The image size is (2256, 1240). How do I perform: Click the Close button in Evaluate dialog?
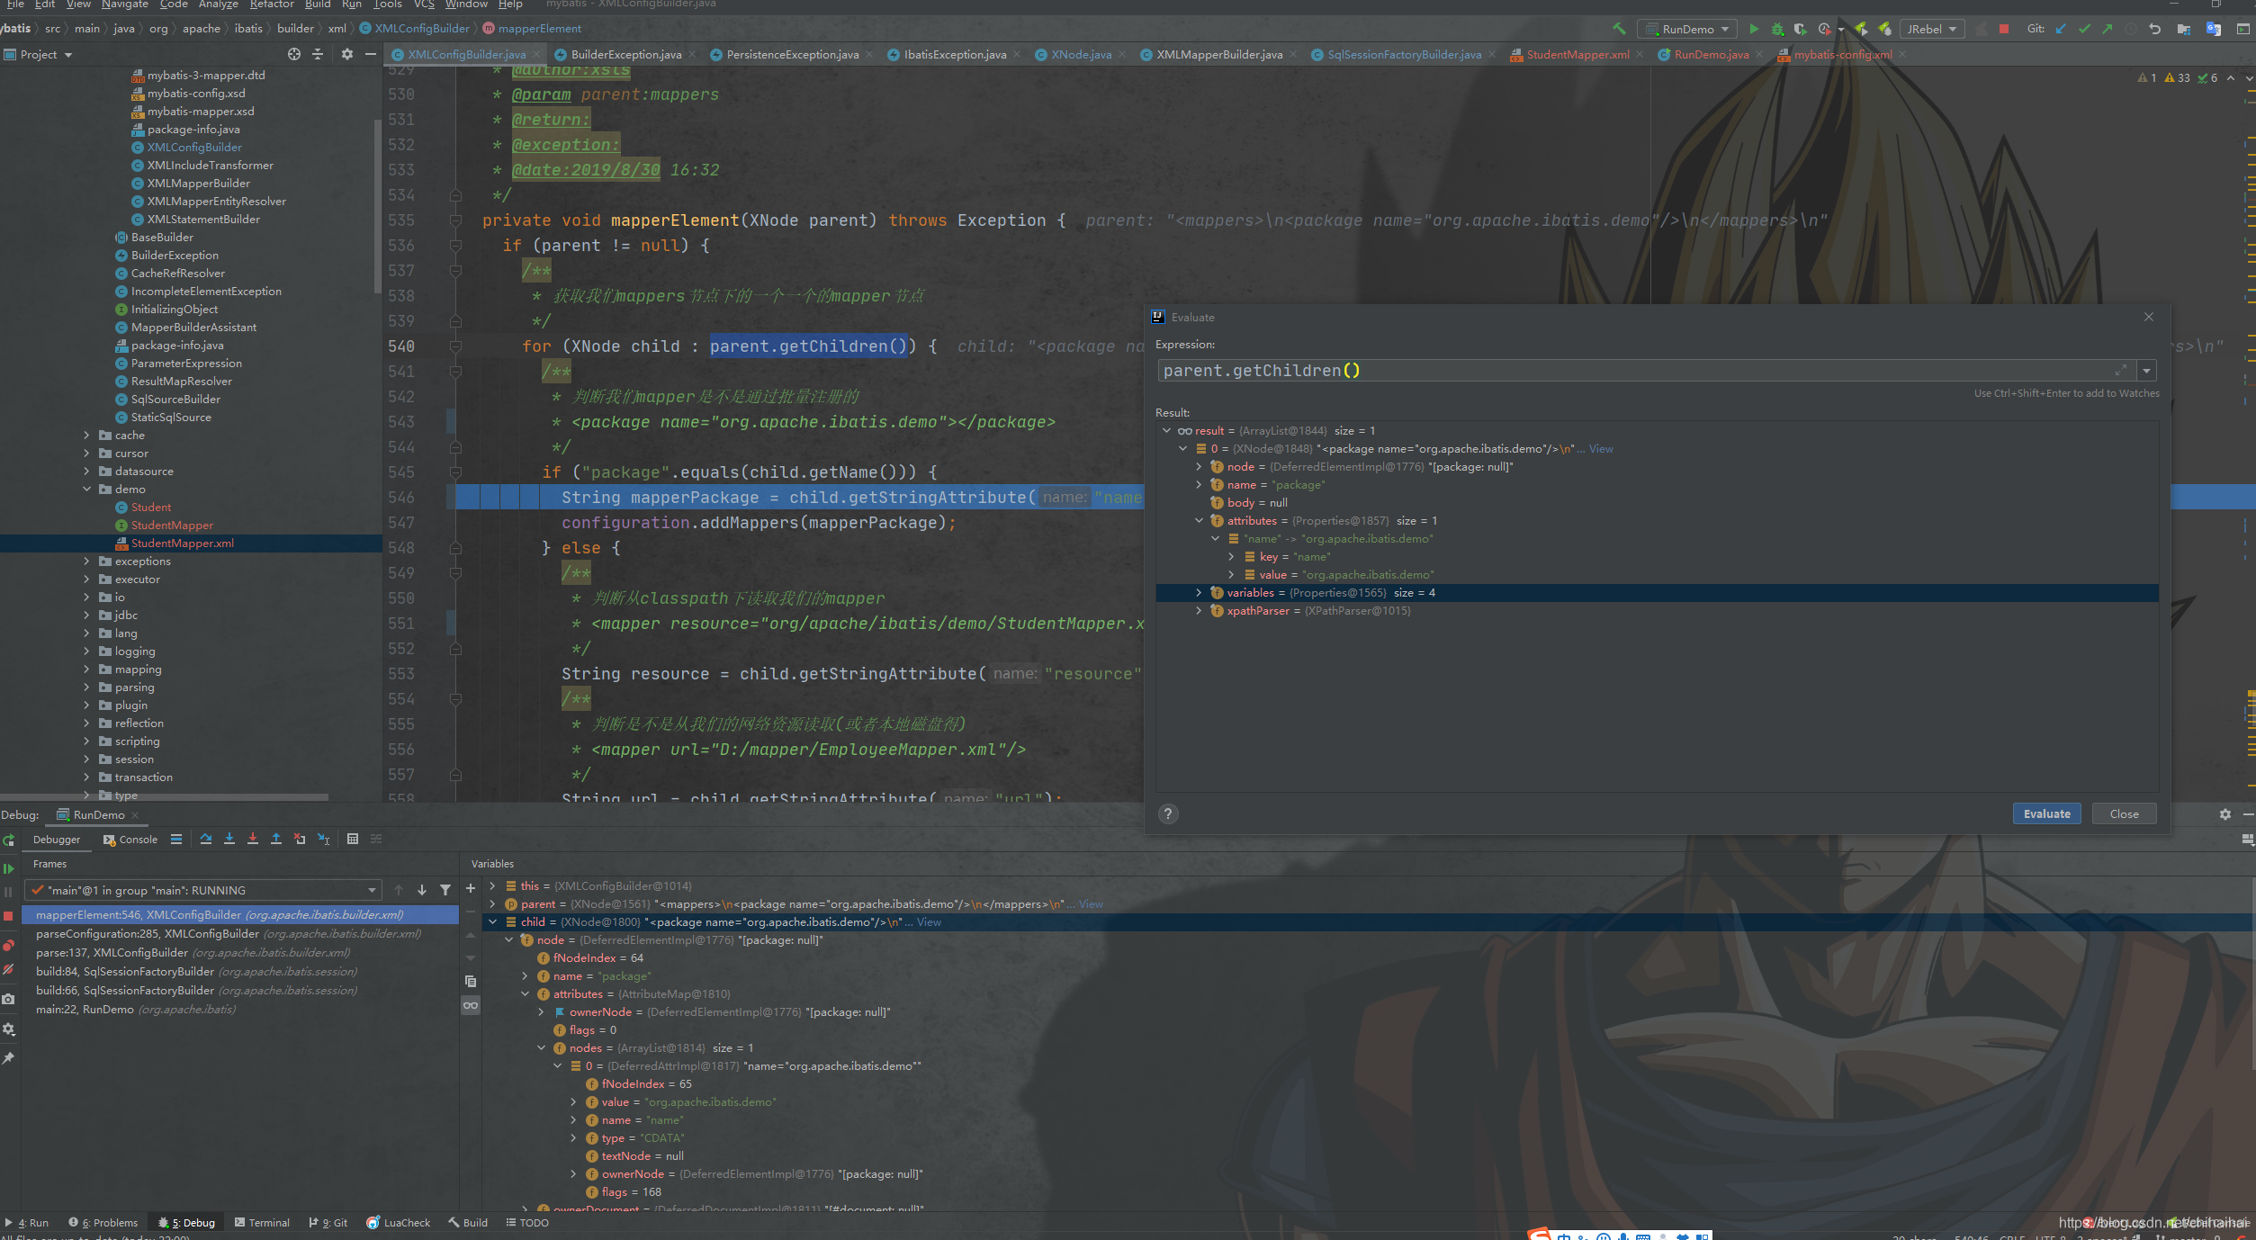click(2124, 813)
